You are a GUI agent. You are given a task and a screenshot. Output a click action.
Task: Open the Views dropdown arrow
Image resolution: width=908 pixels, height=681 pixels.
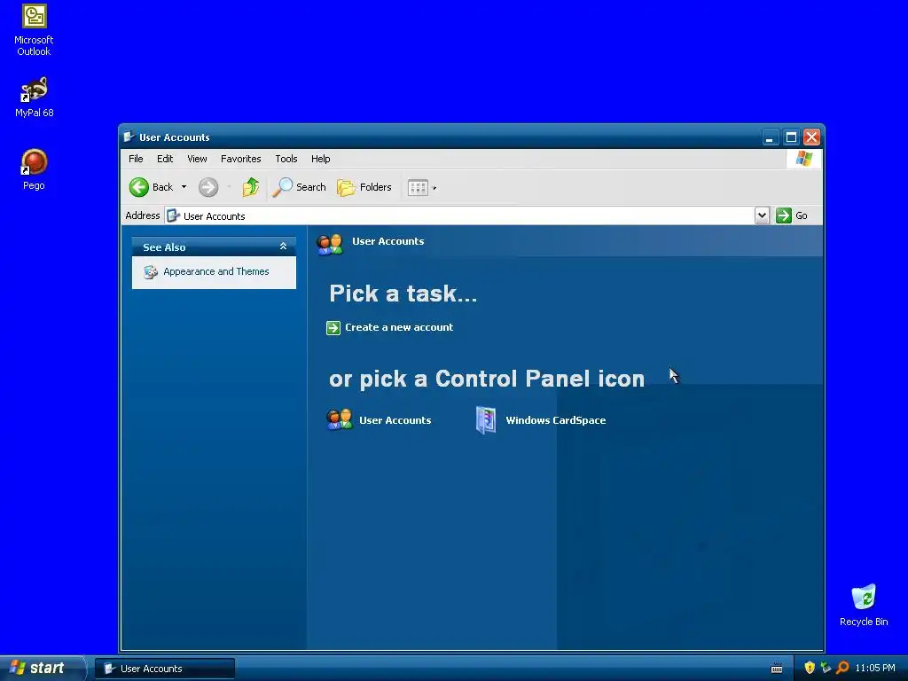[x=434, y=188]
